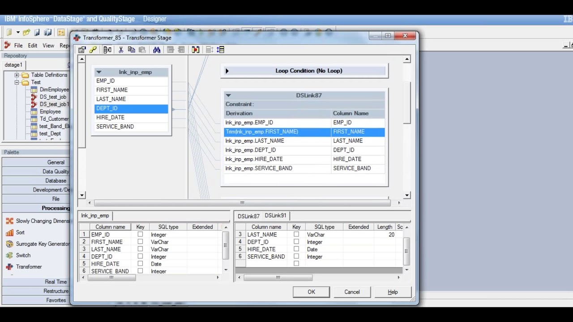Select Trim(lnk_inp_emp.FIRST_NAME) derivation cell
573x322 pixels.
[x=278, y=131]
